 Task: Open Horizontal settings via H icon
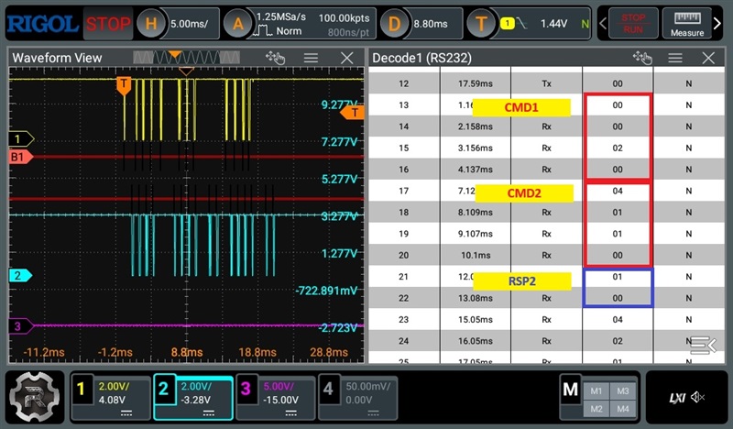point(151,24)
